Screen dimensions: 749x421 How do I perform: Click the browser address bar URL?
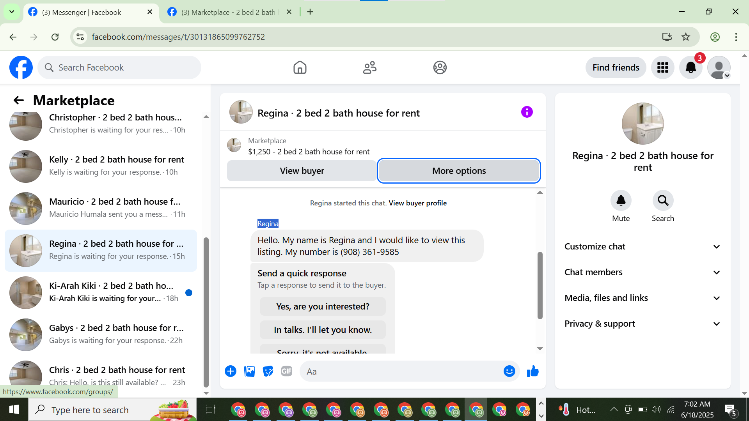pos(178,37)
